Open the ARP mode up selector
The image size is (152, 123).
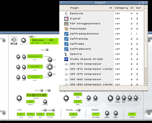point(21,114)
